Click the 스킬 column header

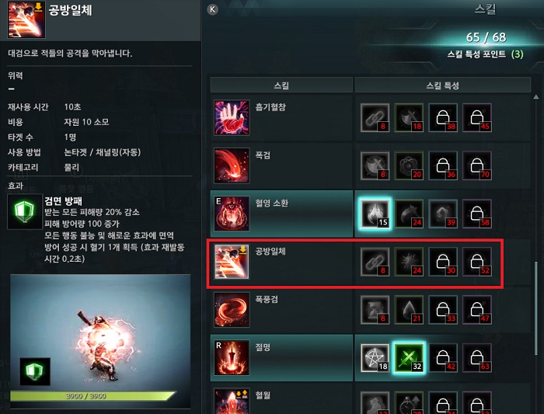[281, 85]
